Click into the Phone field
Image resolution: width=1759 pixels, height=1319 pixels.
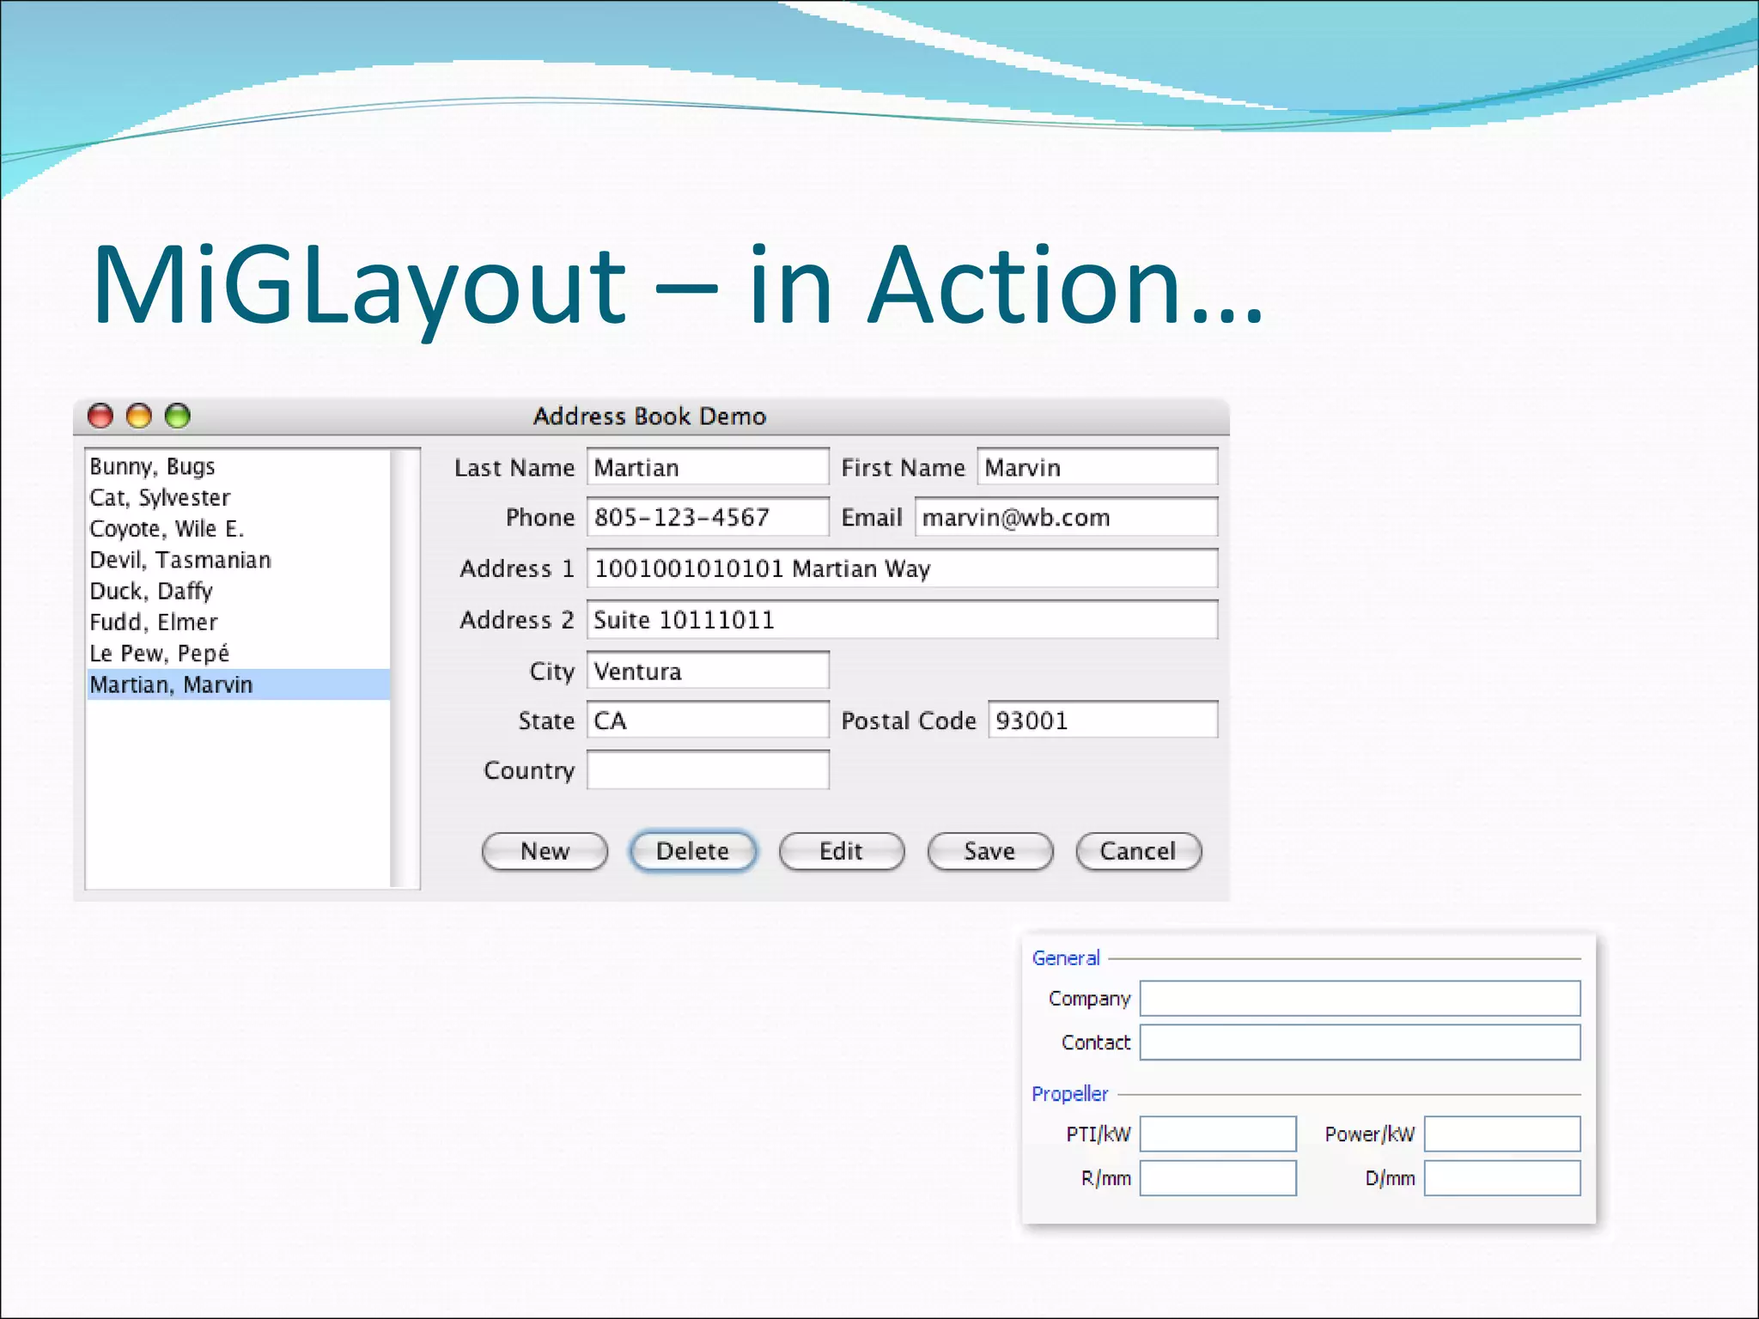[708, 517]
